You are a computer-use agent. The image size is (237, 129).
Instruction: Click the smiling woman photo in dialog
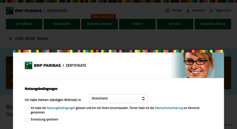197,65
